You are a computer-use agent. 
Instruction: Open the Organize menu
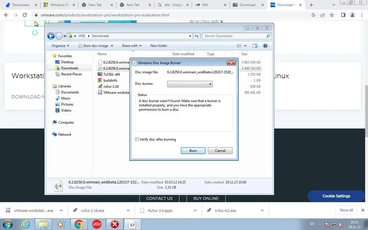pyautogui.click(x=60, y=46)
